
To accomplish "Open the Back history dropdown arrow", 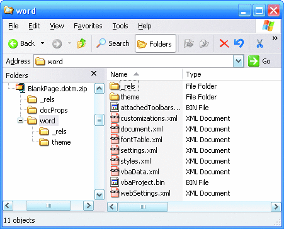I will (42, 43).
